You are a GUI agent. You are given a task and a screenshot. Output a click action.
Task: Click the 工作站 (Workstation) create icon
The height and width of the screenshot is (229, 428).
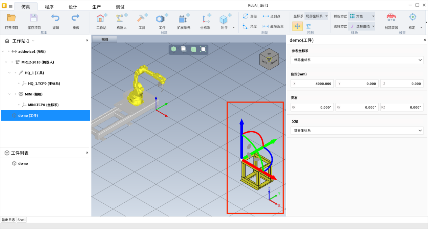pos(101,19)
